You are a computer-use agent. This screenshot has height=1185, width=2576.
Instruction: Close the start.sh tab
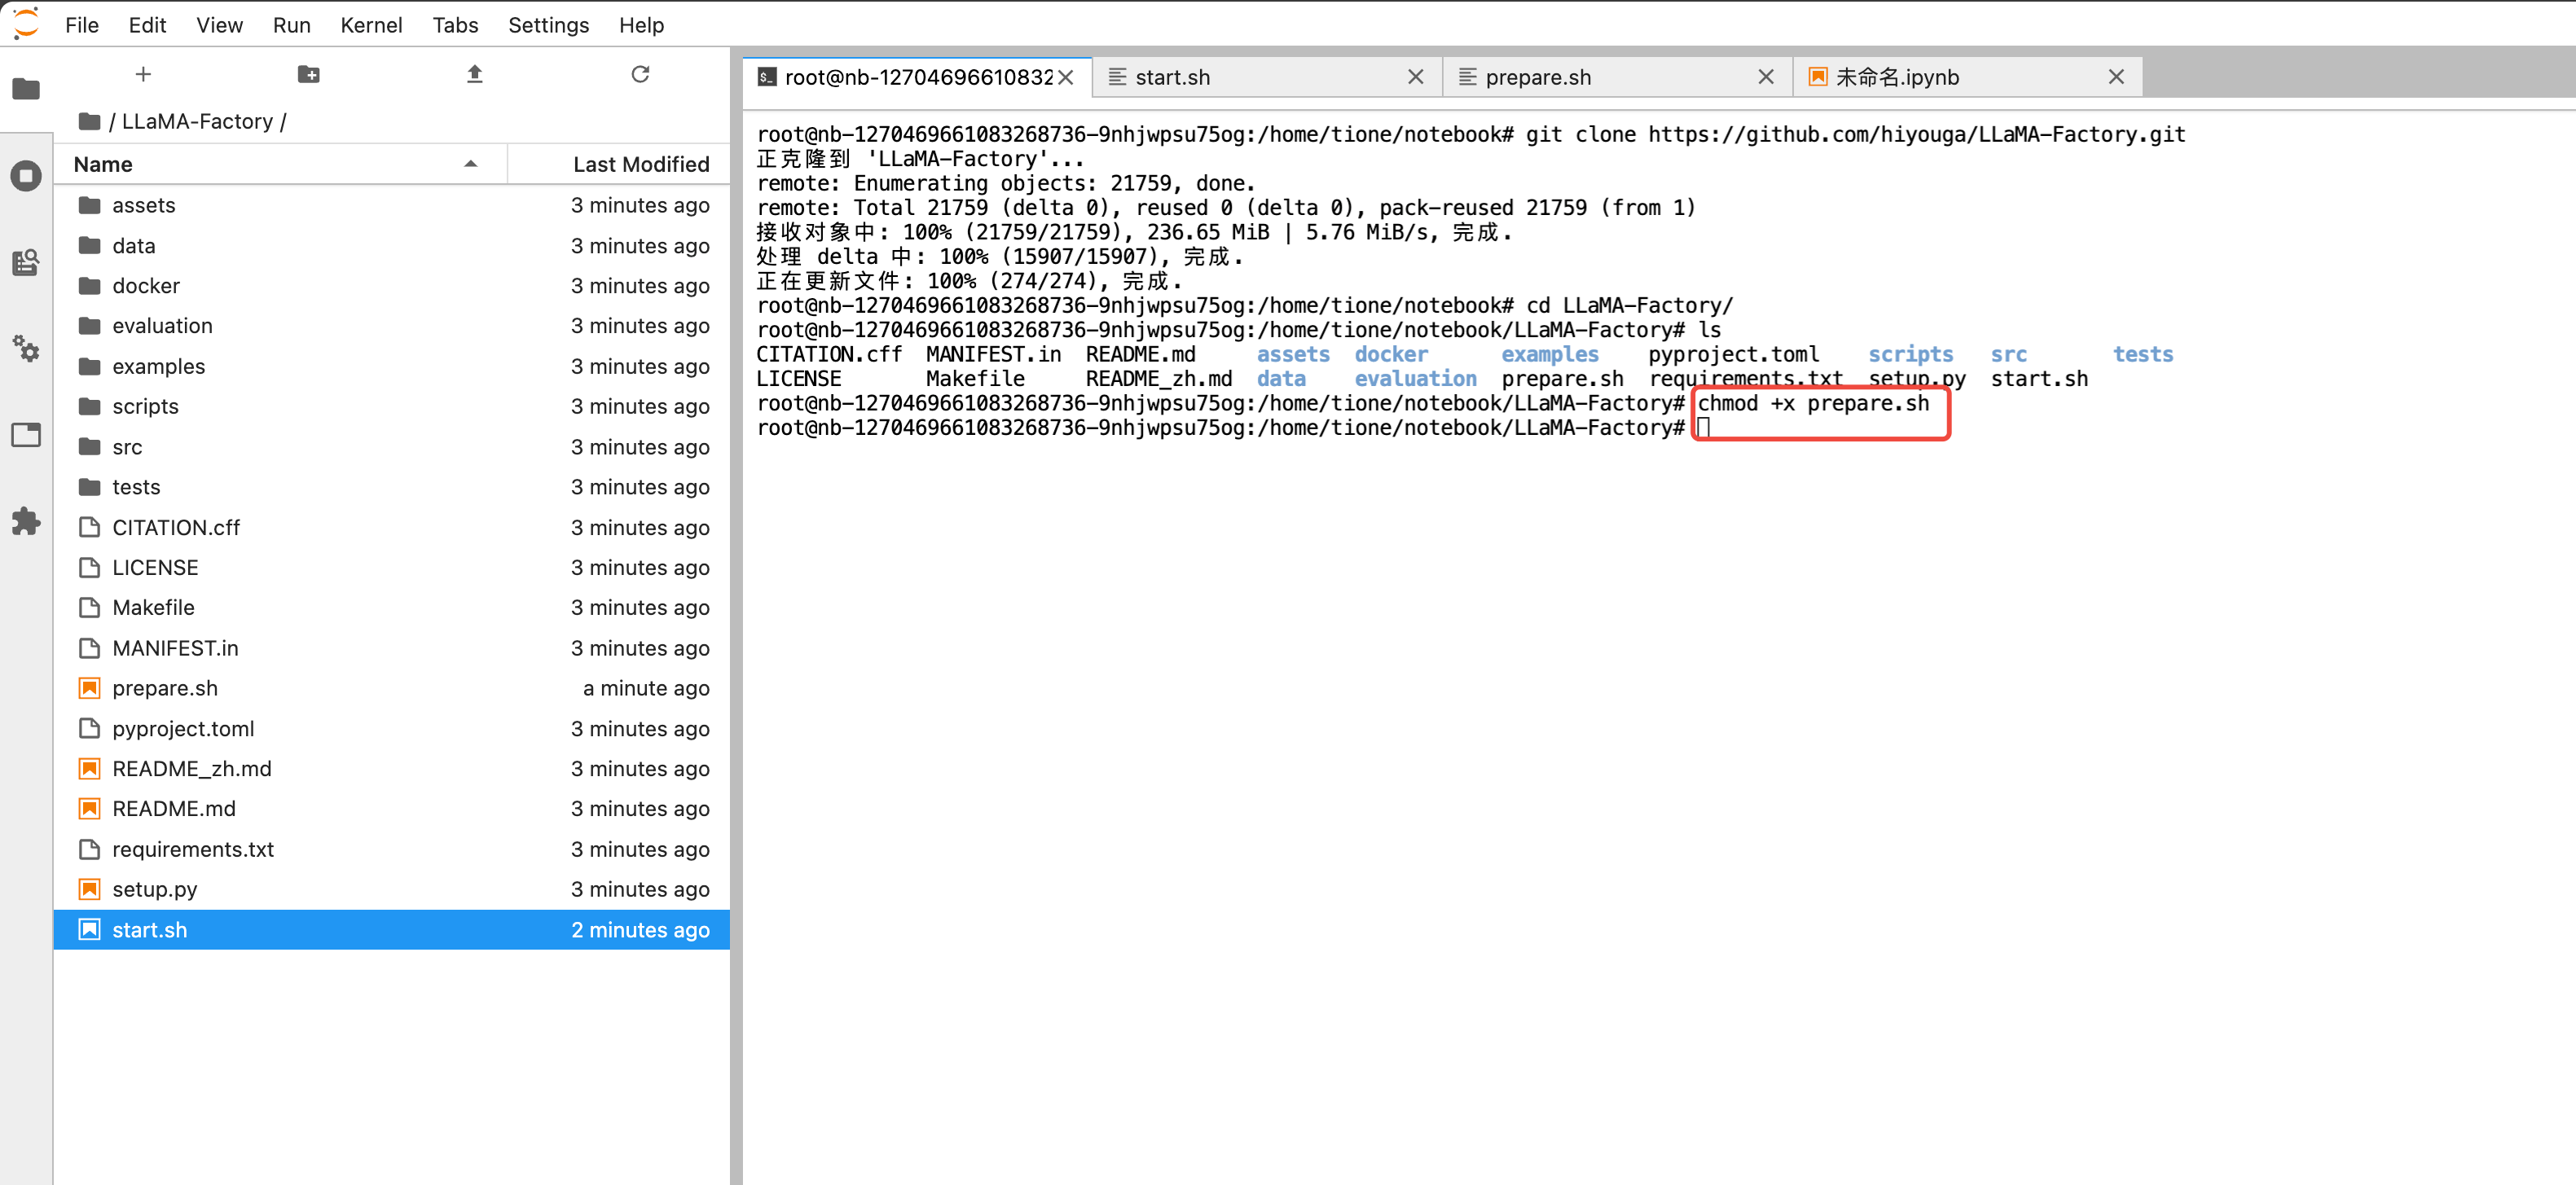pos(1415,77)
